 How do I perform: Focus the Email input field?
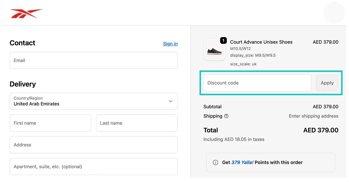94,60
